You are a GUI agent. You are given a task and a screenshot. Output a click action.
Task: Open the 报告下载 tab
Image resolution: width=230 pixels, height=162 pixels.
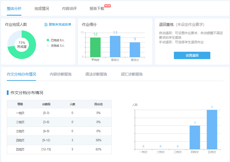97,9
